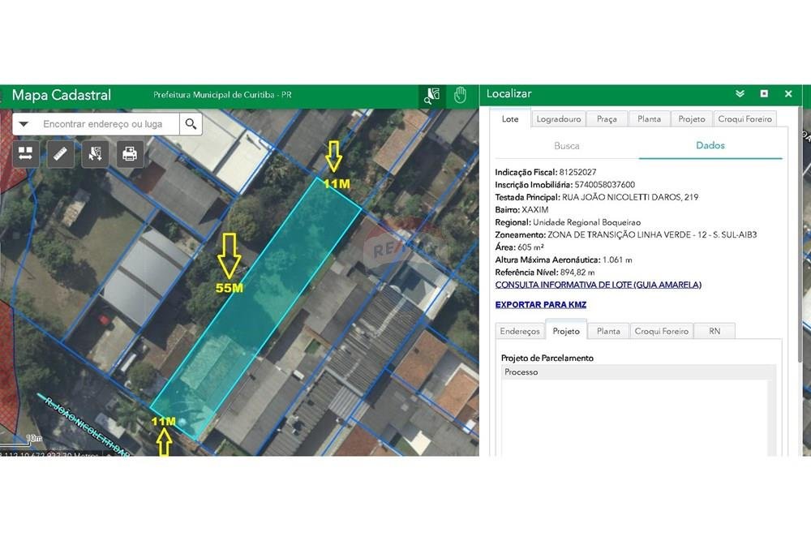
Task: Maximize the Localizar panel
Action: pyautogui.click(x=764, y=94)
